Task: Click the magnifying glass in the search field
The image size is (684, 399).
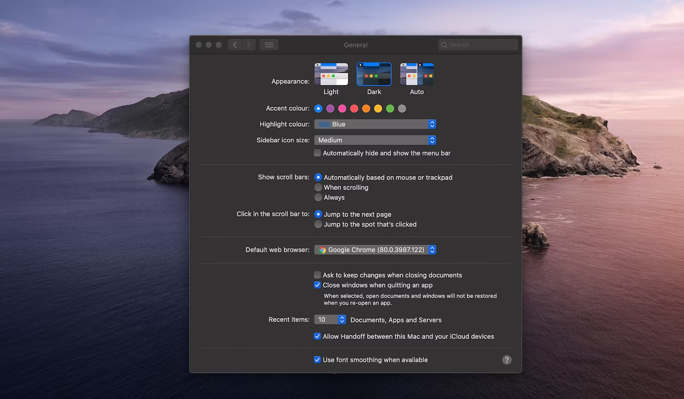Action: tap(443, 44)
